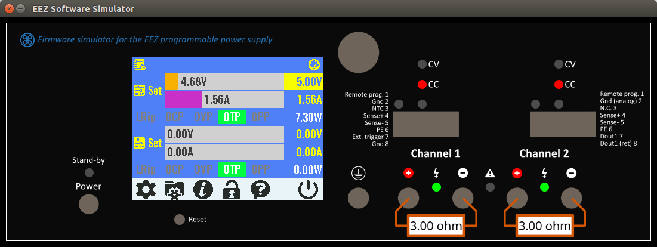Click the Channel 2 red CC indicator
Image resolution: width=657 pixels, height=247 pixels.
(x=558, y=85)
